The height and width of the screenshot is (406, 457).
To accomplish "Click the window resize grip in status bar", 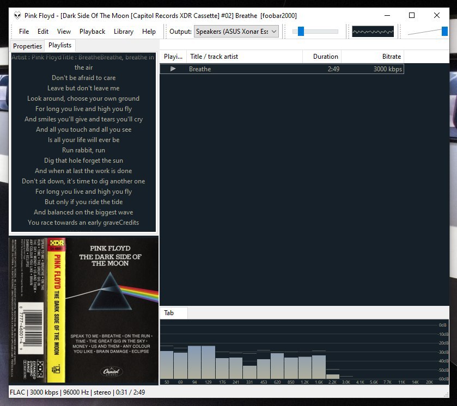I will (446, 395).
